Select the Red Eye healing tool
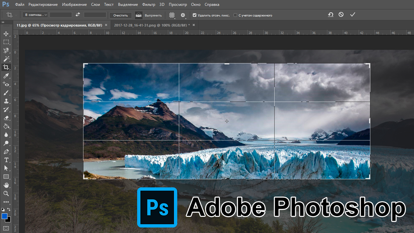 click(6, 84)
